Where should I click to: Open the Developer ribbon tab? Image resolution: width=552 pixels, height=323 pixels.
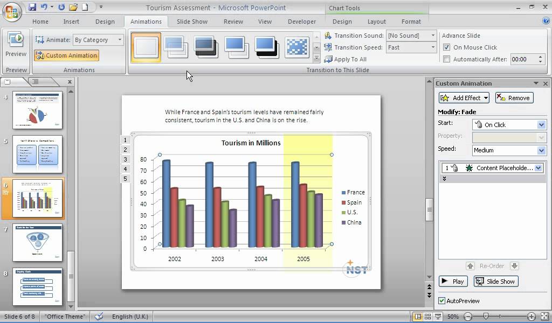coord(302,22)
